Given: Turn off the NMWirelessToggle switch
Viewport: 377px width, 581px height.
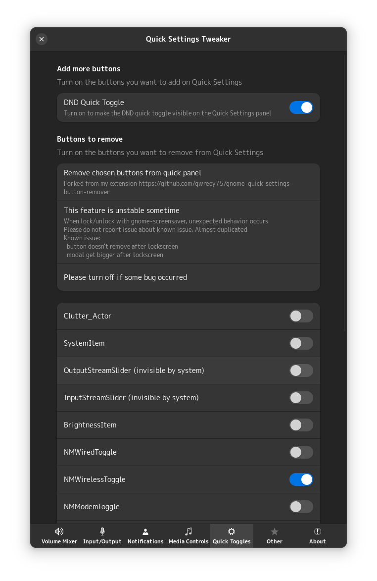Looking at the screenshot, I should [301, 479].
